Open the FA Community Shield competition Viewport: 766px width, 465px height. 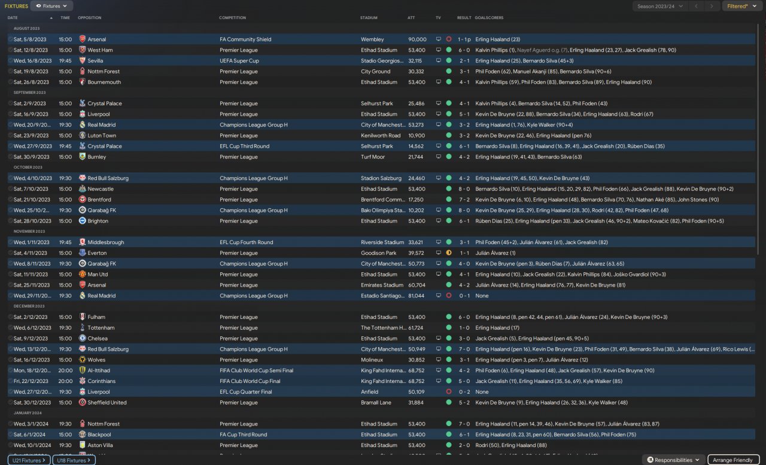coord(245,39)
